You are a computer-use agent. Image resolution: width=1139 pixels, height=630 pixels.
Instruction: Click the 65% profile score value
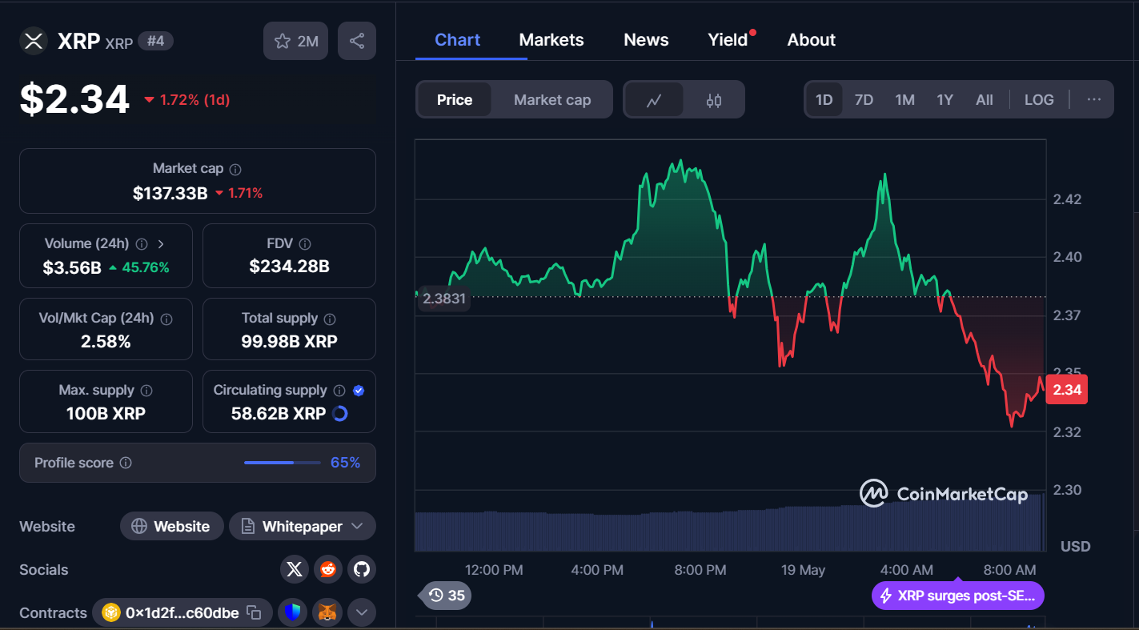346,463
